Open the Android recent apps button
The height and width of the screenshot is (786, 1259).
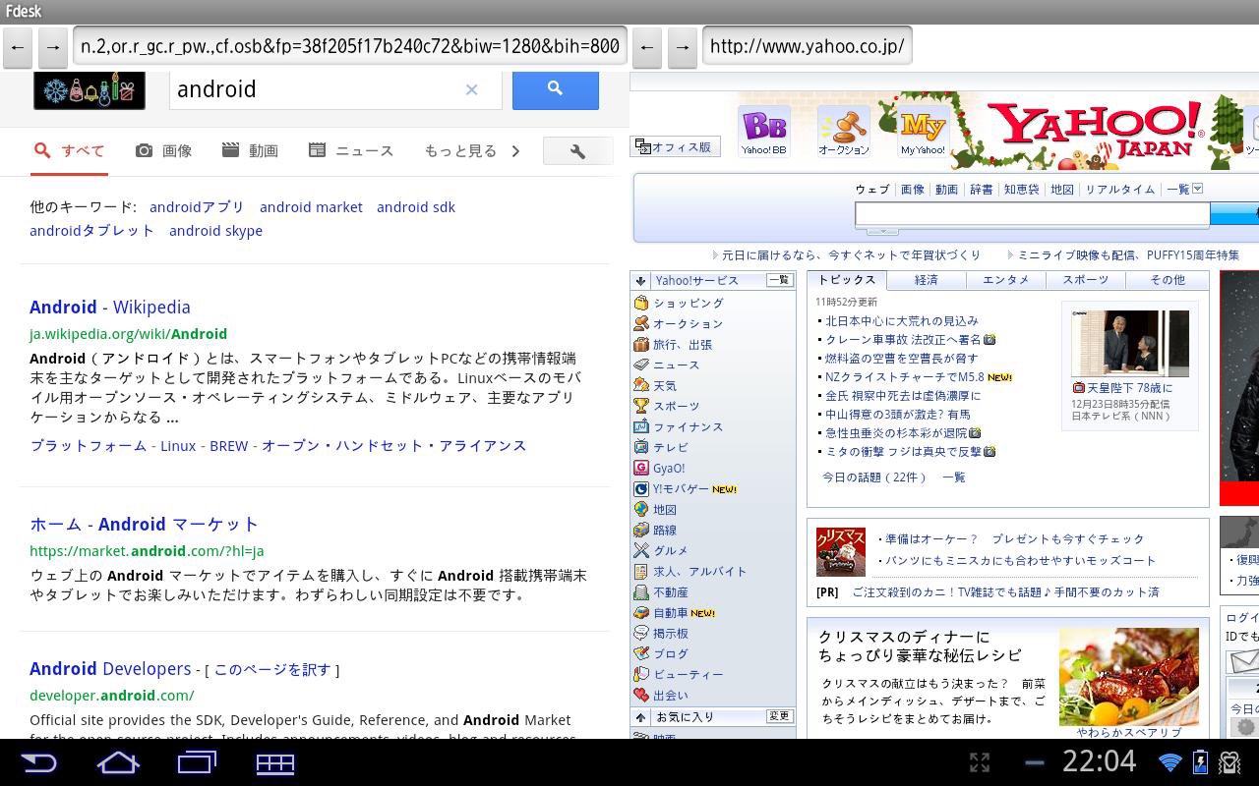pyautogui.click(x=197, y=762)
